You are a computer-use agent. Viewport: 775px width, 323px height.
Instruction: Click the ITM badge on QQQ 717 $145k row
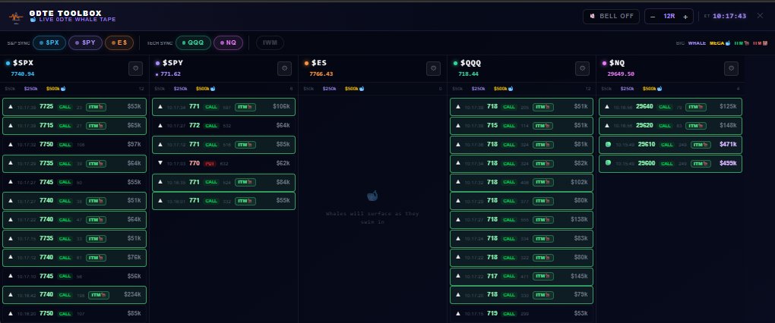(x=542, y=276)
